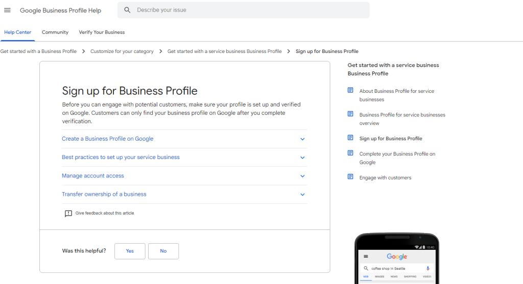Viewport: 523px width, 284px height.
Task: Click magnifier icon in phone search bar
Action: click(x=366, y=268)
